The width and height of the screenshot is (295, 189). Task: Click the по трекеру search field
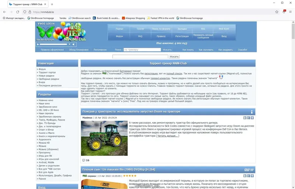pos(142,50)
